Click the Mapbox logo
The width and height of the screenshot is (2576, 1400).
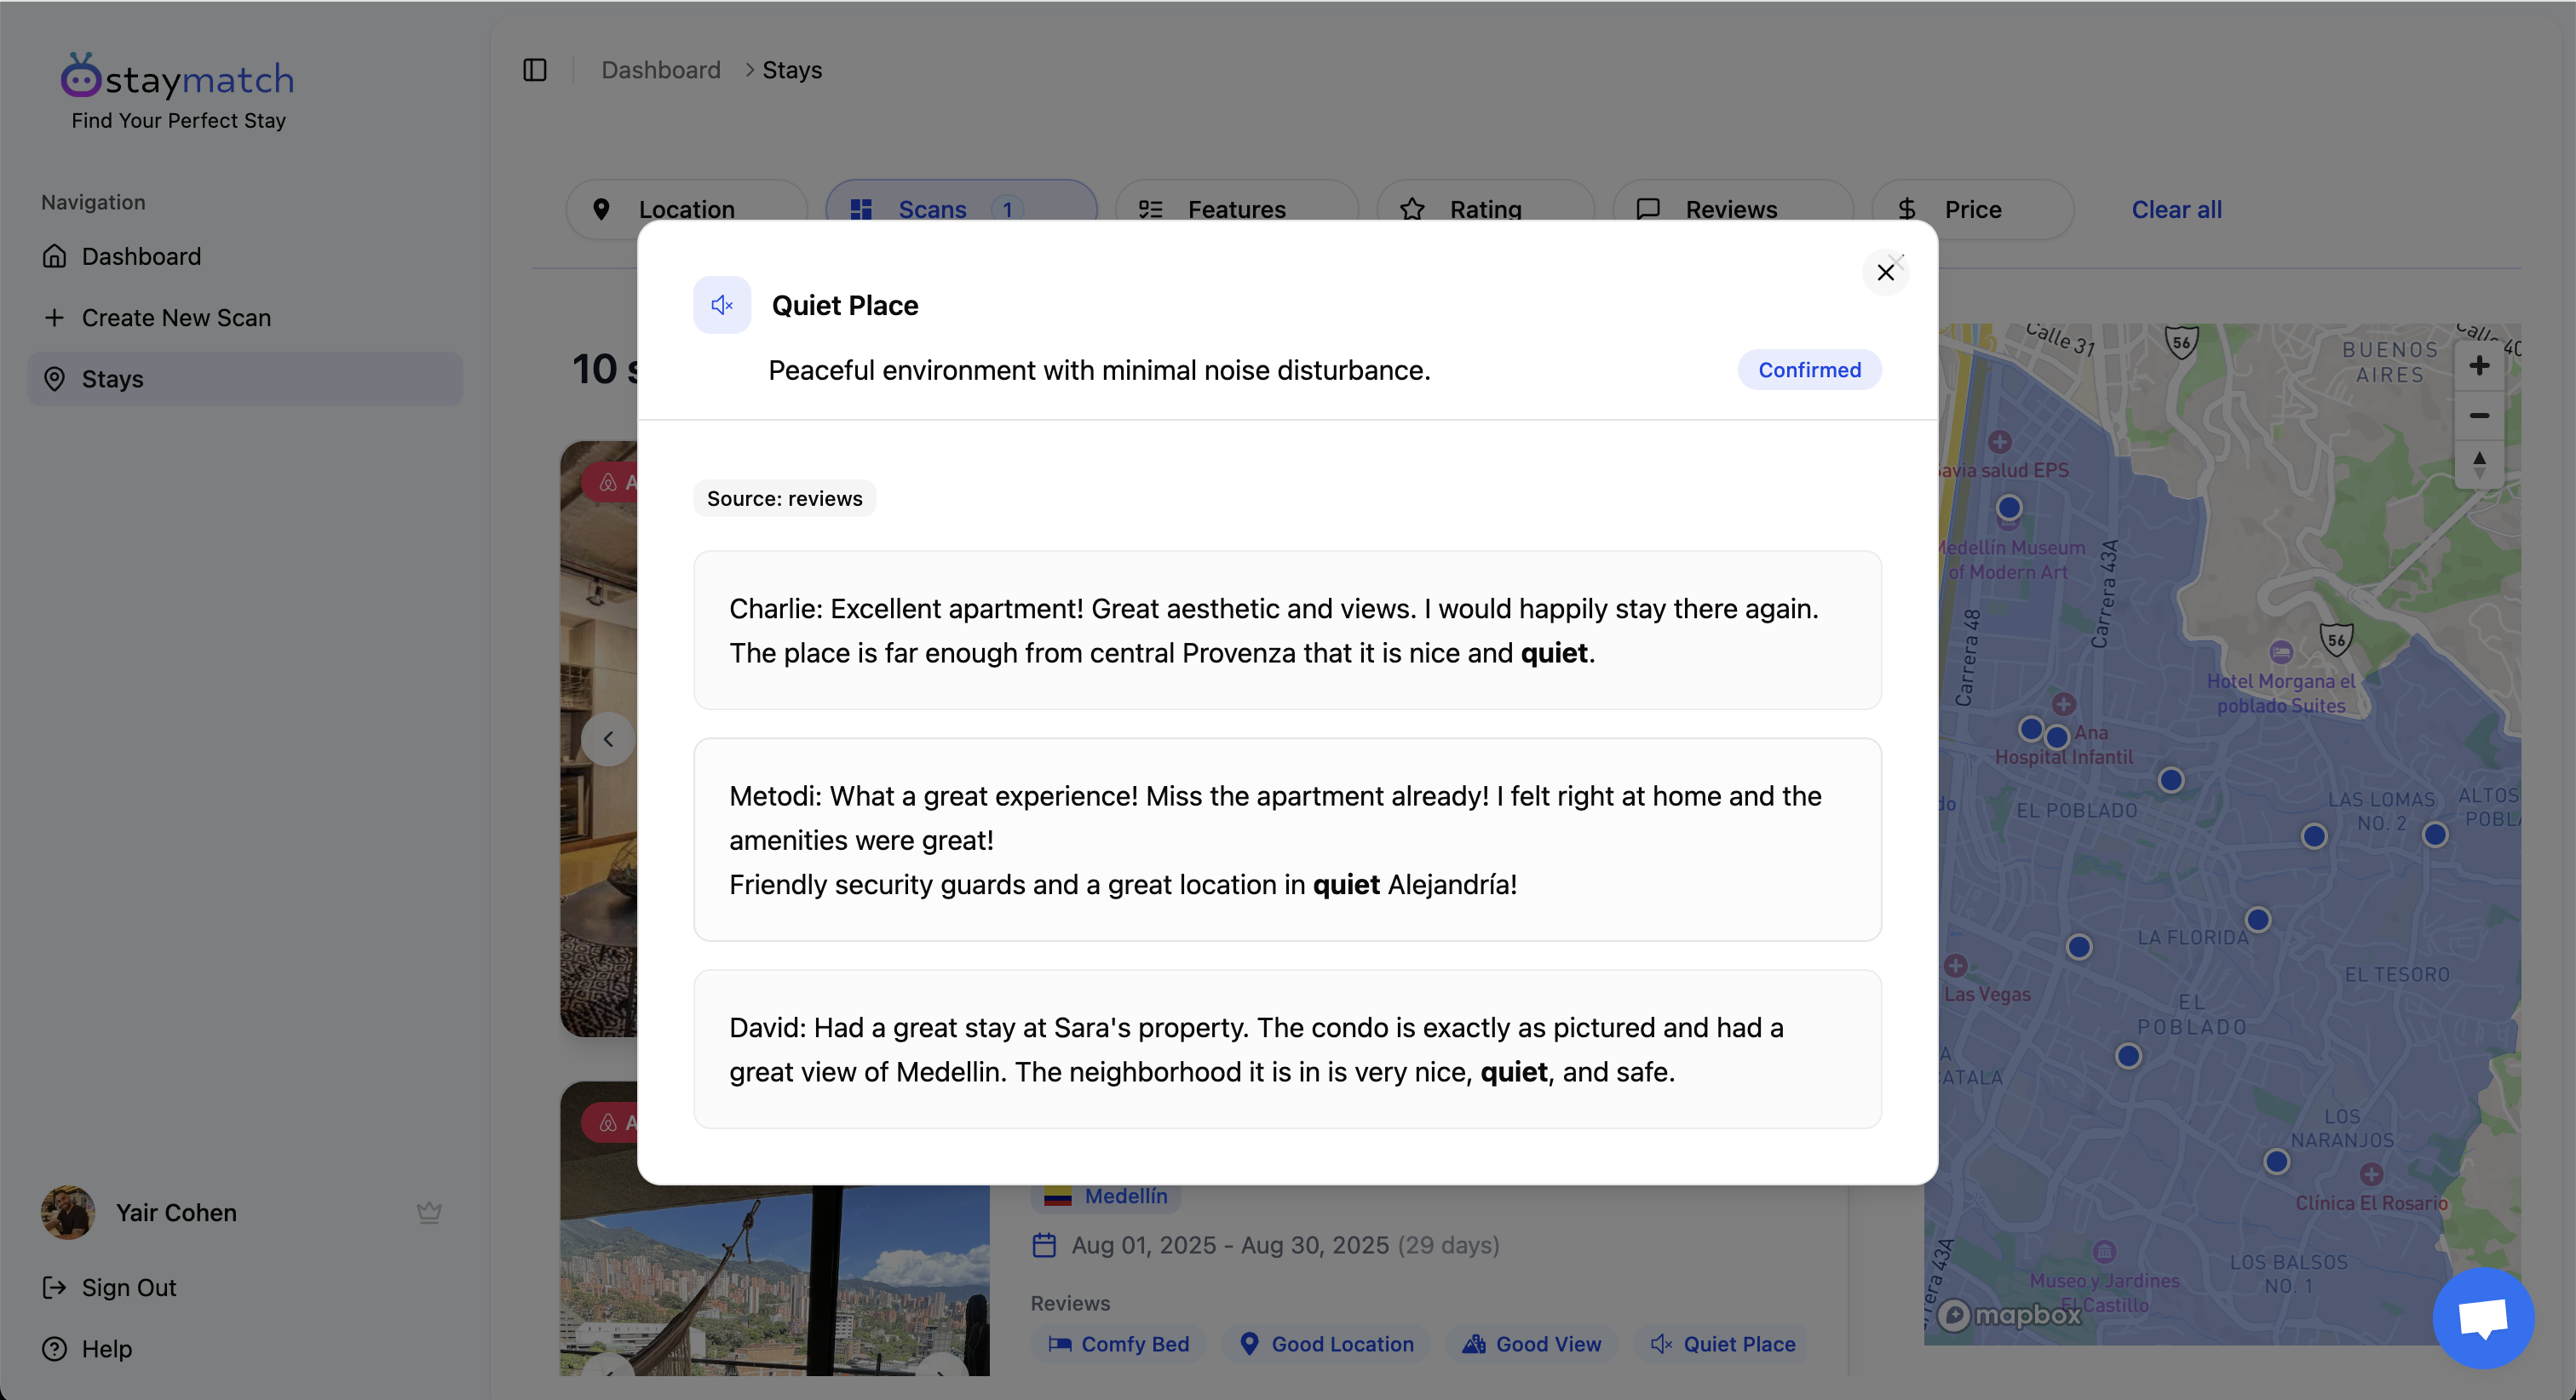pyautogui.click(x=2010, y=1314)
